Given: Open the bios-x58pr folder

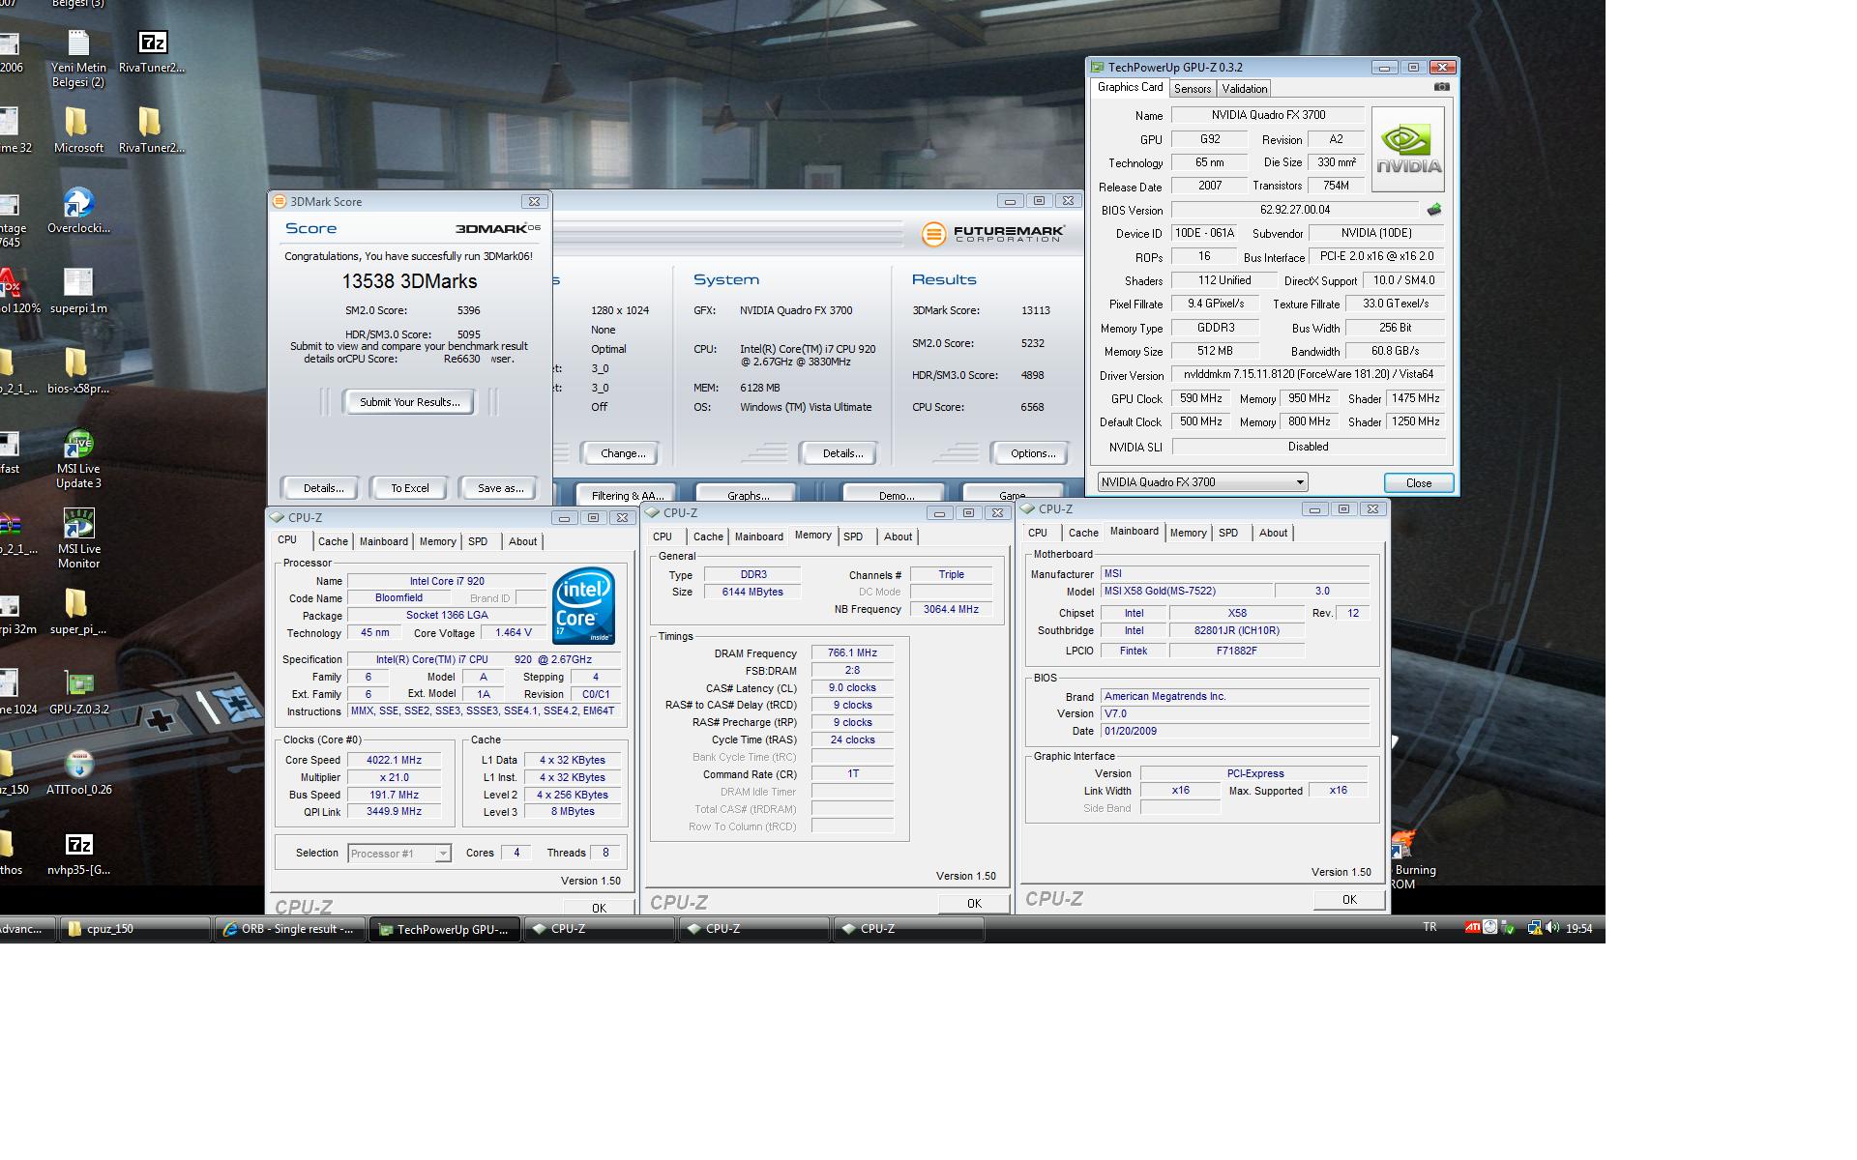Looking at the screenshot, I should (x=78, y=371).
